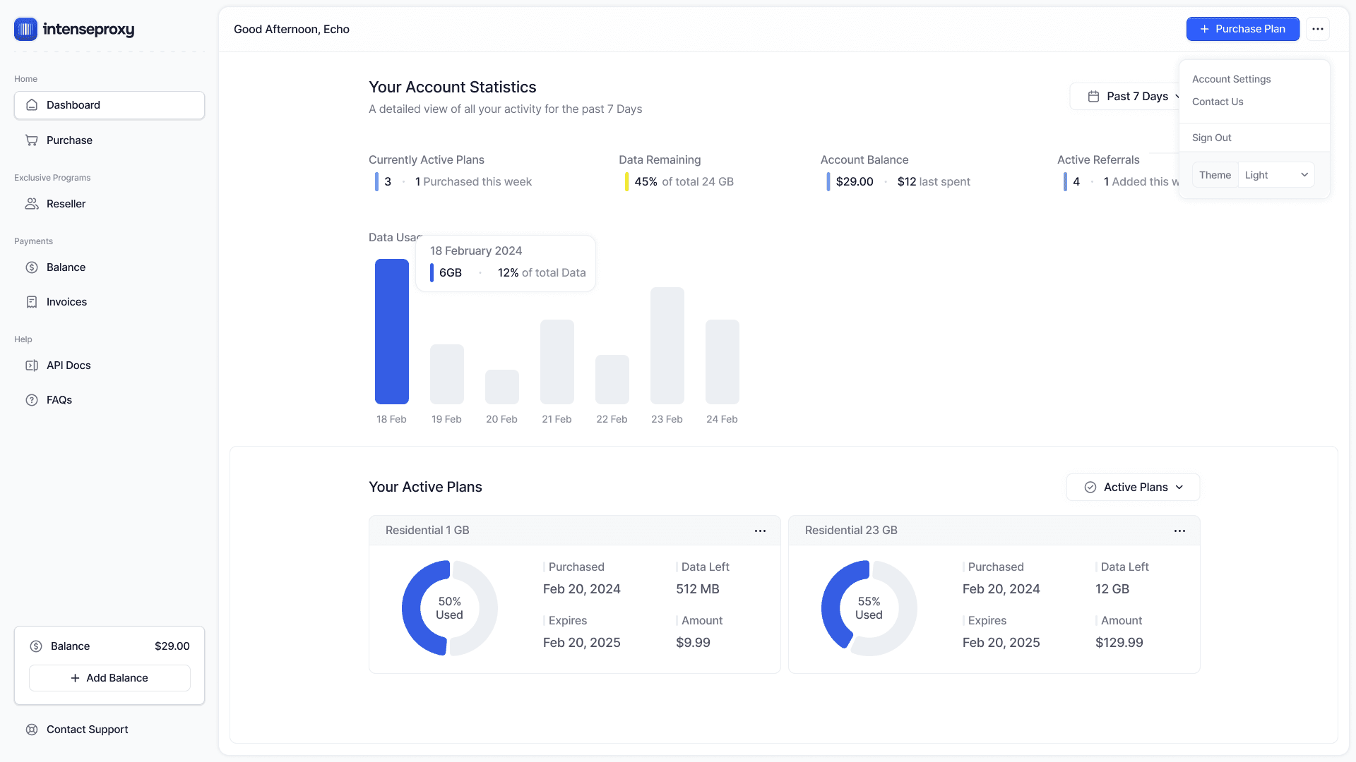Choose Sign Out in the menu
The width and height of the screenshot is (1356, 762).
coord(1211,138)
